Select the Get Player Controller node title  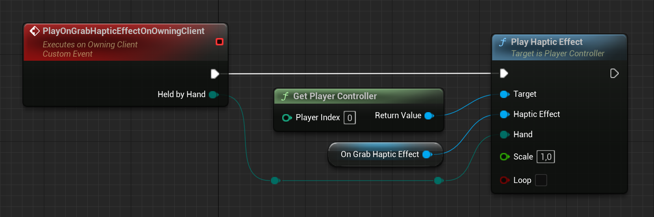pyautogui.click(x=335, y=96)
